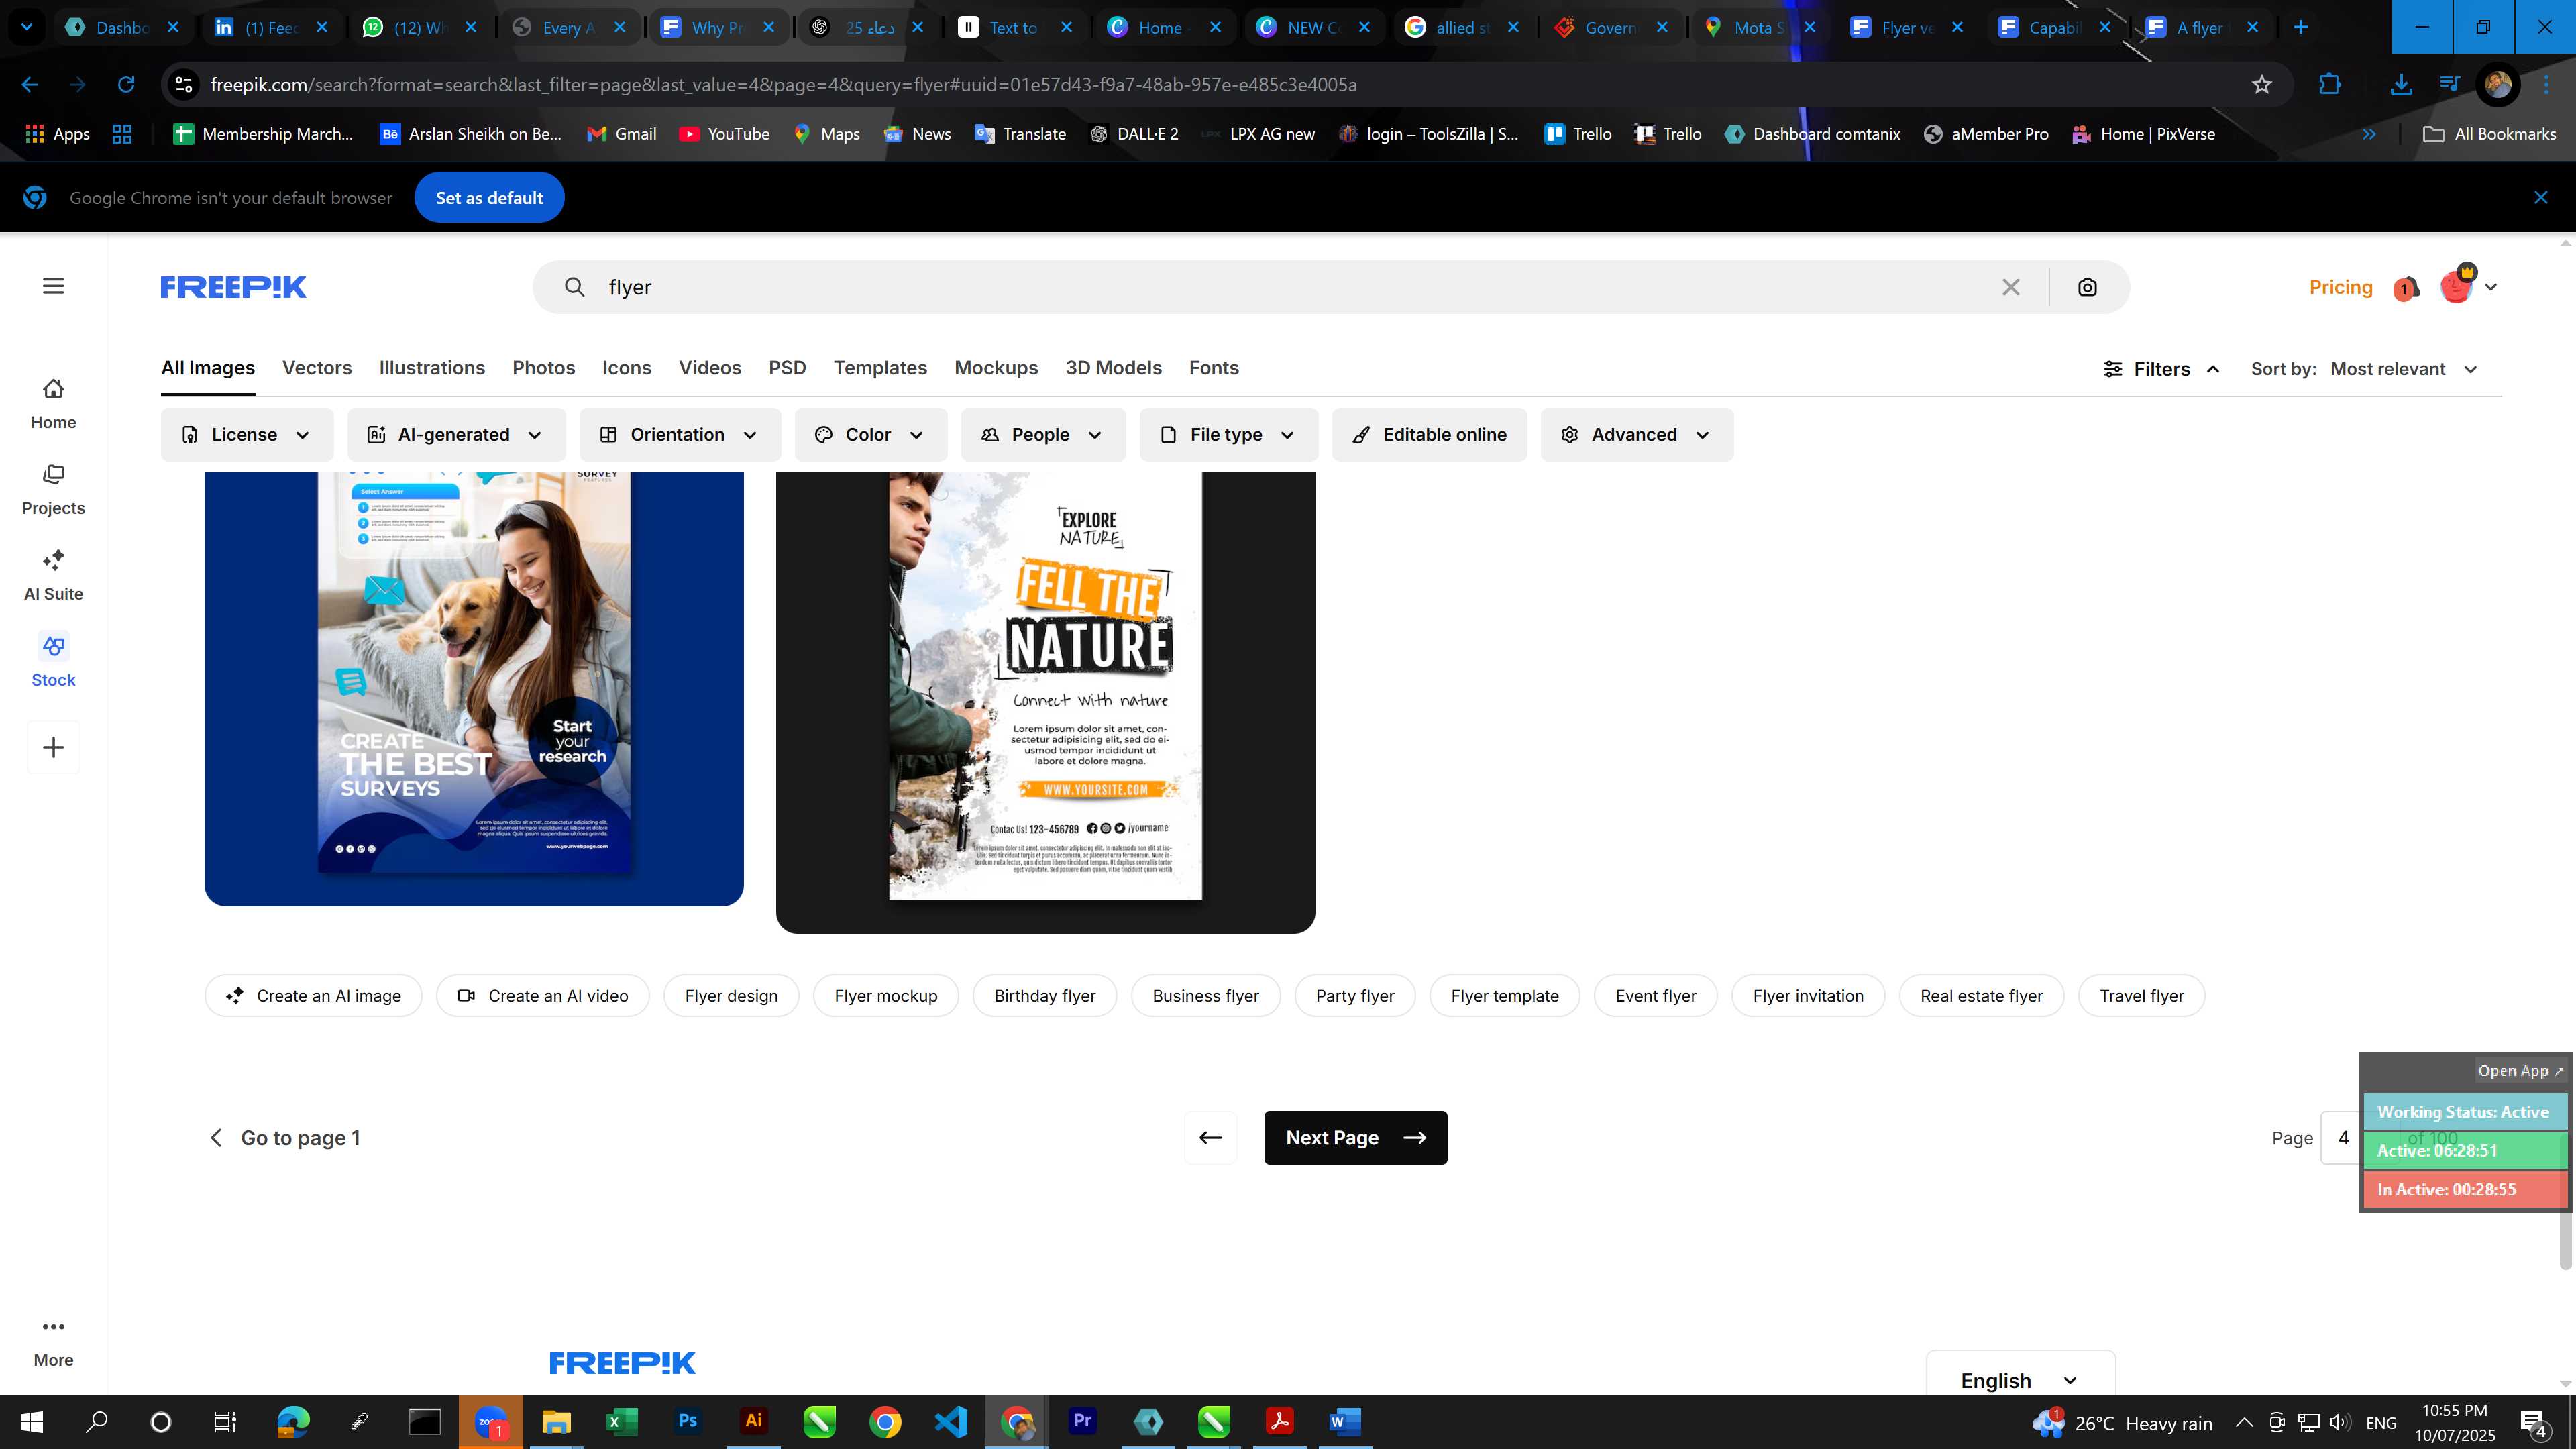Open the Best Surveys flyer thumbnail
Viewport: 2576px width, 1449px height.
(474, 689)
